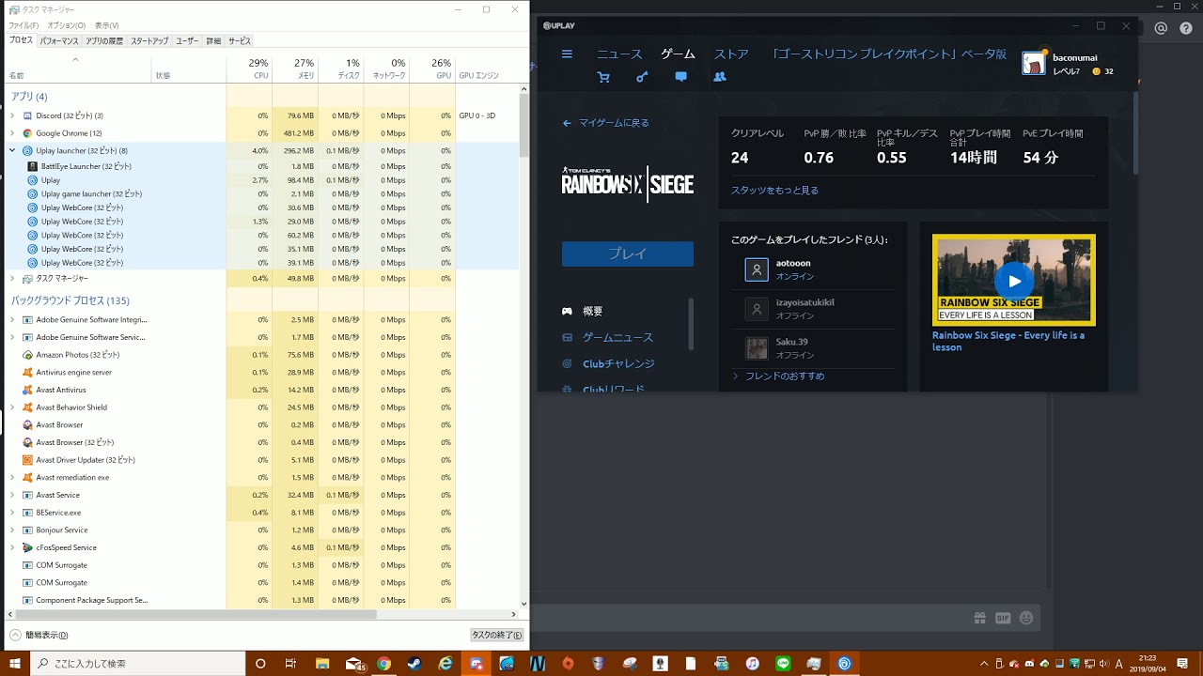The width and height of the screenshot is (1203, 676).
Task: Open the ゲームニュース sidebar link
Action: (x=617, y=337)
